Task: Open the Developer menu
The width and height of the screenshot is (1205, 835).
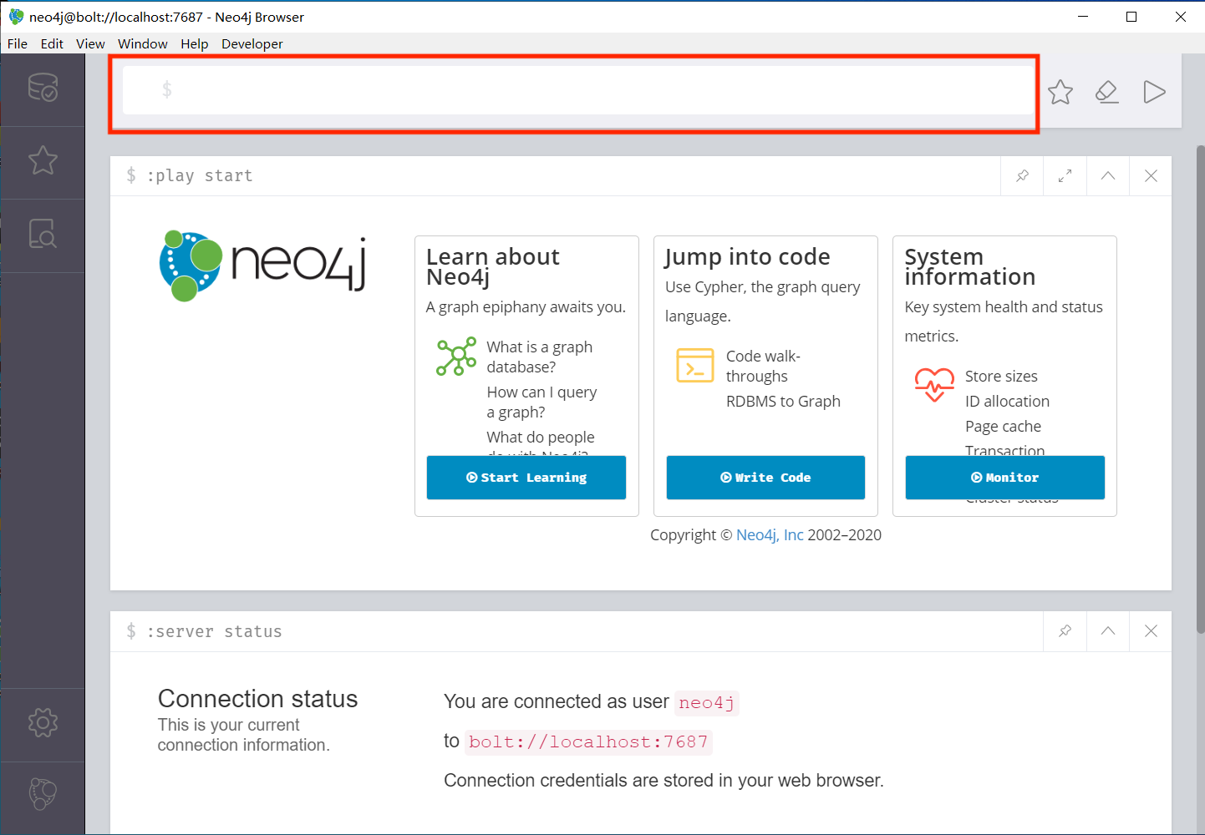Action: pyautogui.click(x=252, y=43)
